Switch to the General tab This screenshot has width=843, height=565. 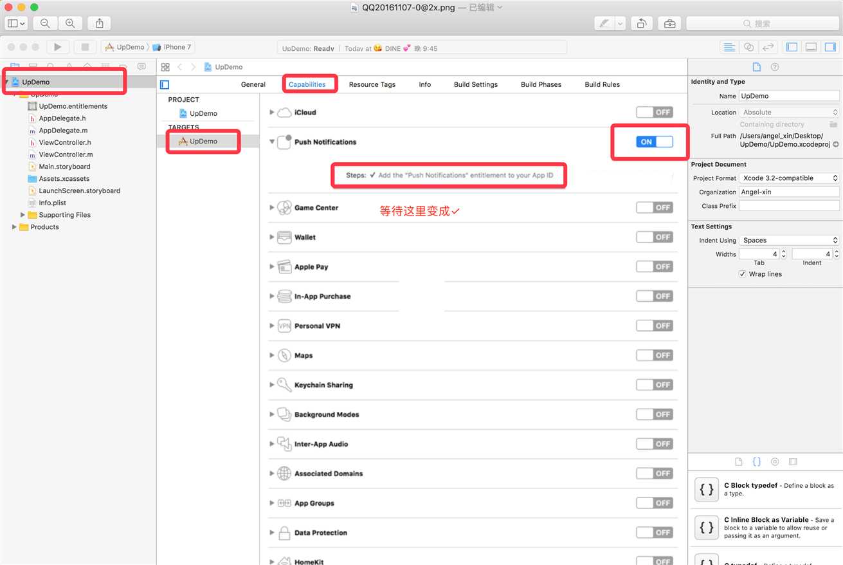253,84
